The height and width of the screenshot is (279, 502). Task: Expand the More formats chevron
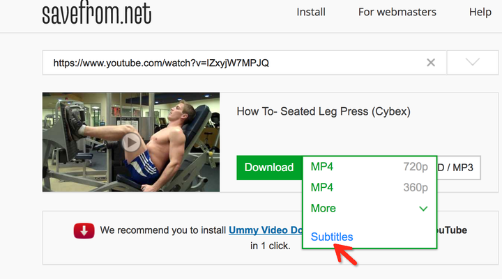[423, 209]
